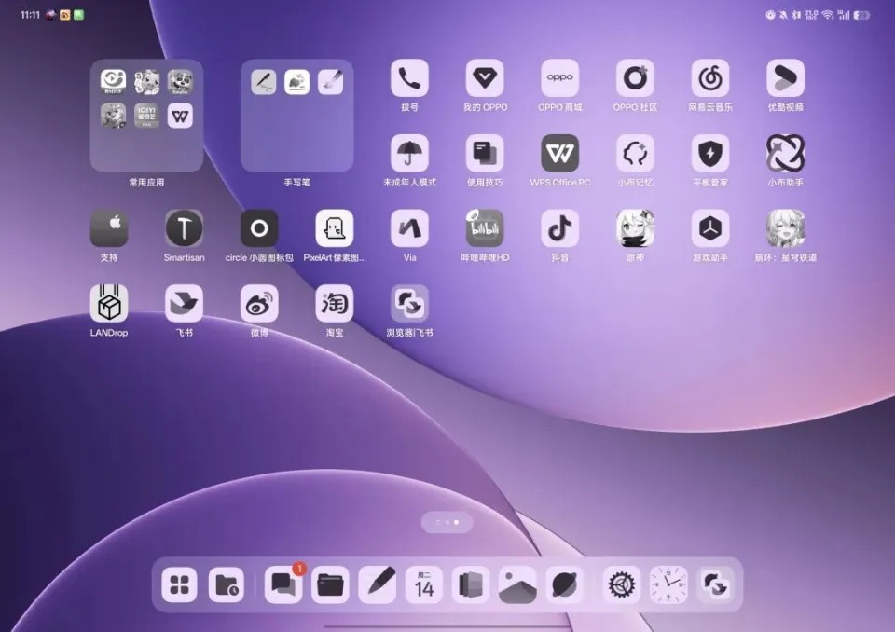The width and height of the screenshot is (895, 632).
Task: Launch the Taobao app (淘宝)
Action: 334,304
